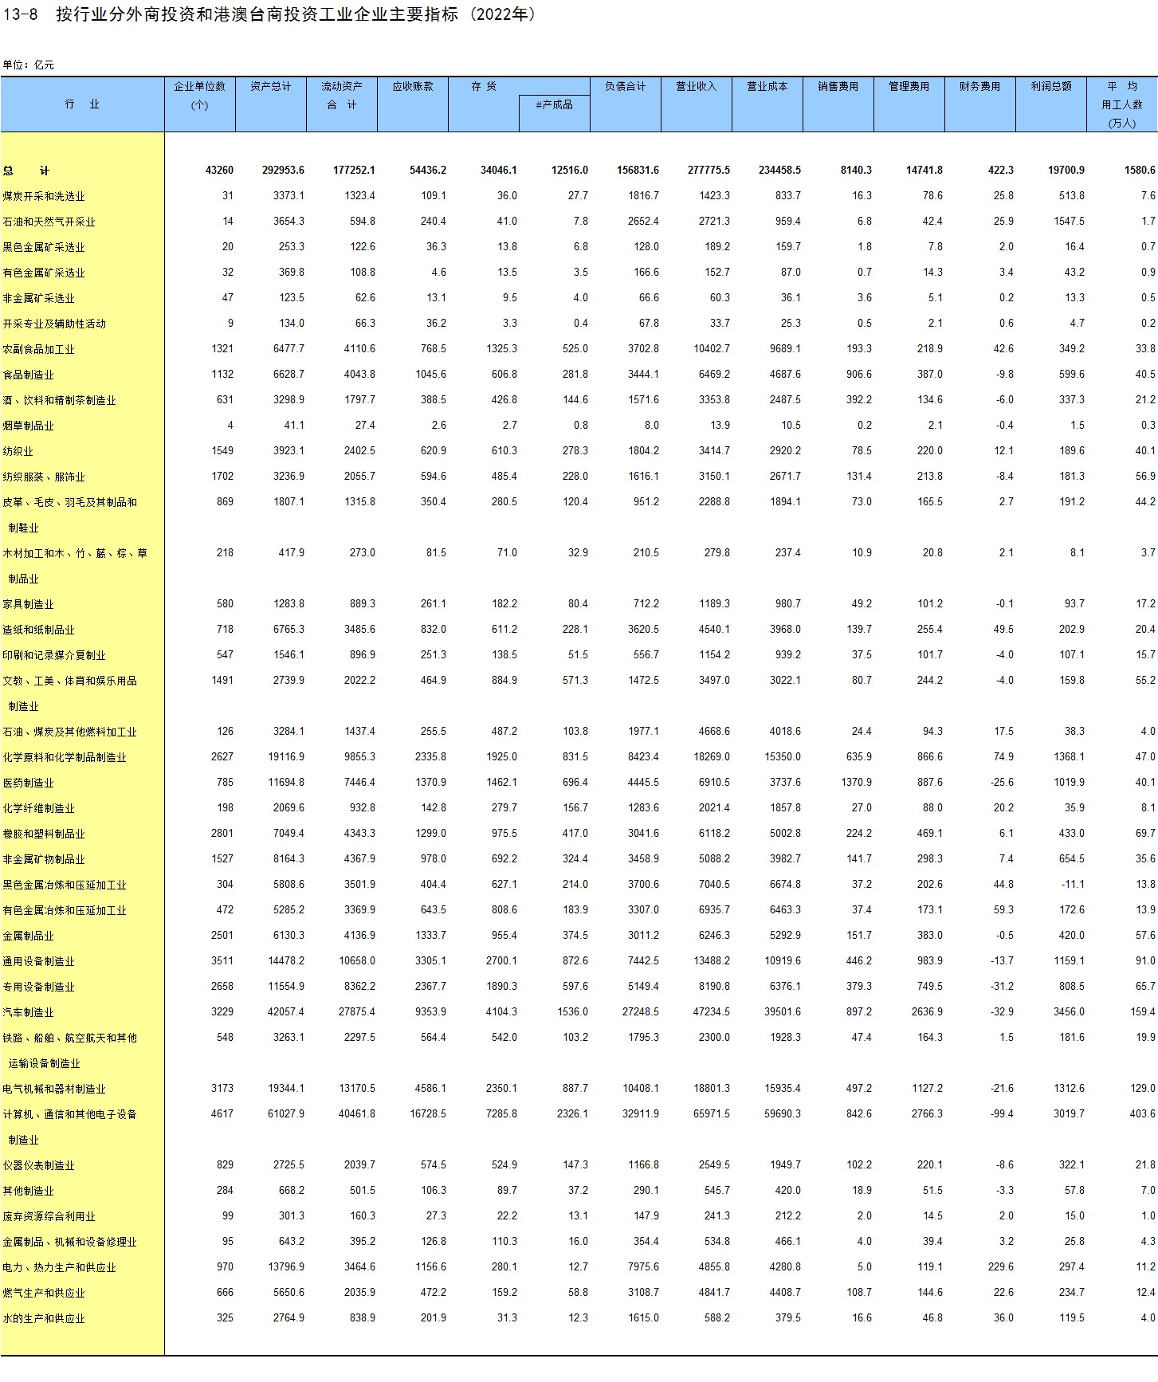Image resolution: width=1158 pixels, height=1382 pixels.
Task: Click electricity financial expense 229.6
Action: (1001, 1267)
